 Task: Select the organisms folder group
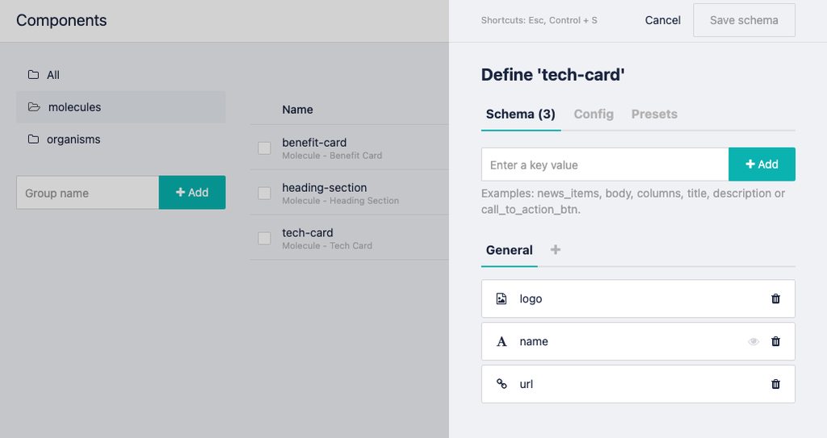point(73,140)
